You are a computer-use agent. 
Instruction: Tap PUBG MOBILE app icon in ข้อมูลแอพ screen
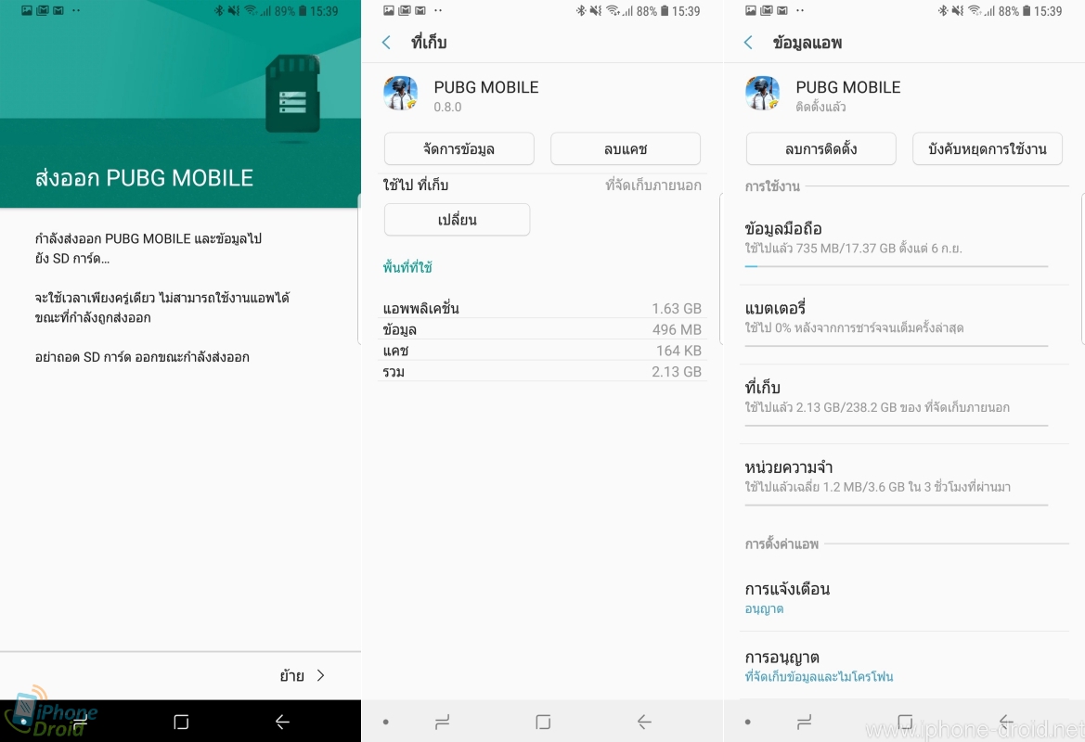click(x=762, y=94)
